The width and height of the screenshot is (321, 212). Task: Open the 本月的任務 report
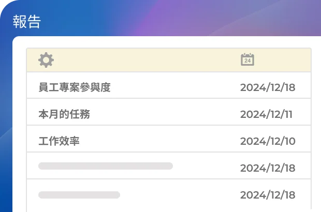tap(64, 114)
